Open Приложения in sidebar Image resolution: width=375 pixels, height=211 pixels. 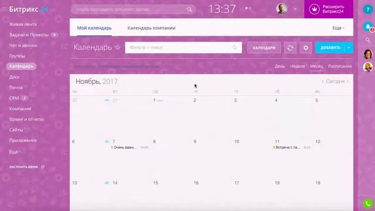[23, 141]
